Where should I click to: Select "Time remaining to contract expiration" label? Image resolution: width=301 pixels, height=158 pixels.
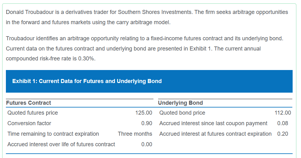[53, 134]
